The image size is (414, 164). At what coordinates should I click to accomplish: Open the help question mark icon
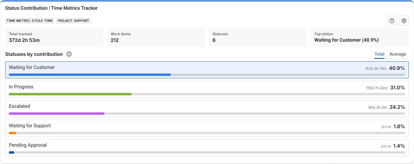click(x=392, y=21)
